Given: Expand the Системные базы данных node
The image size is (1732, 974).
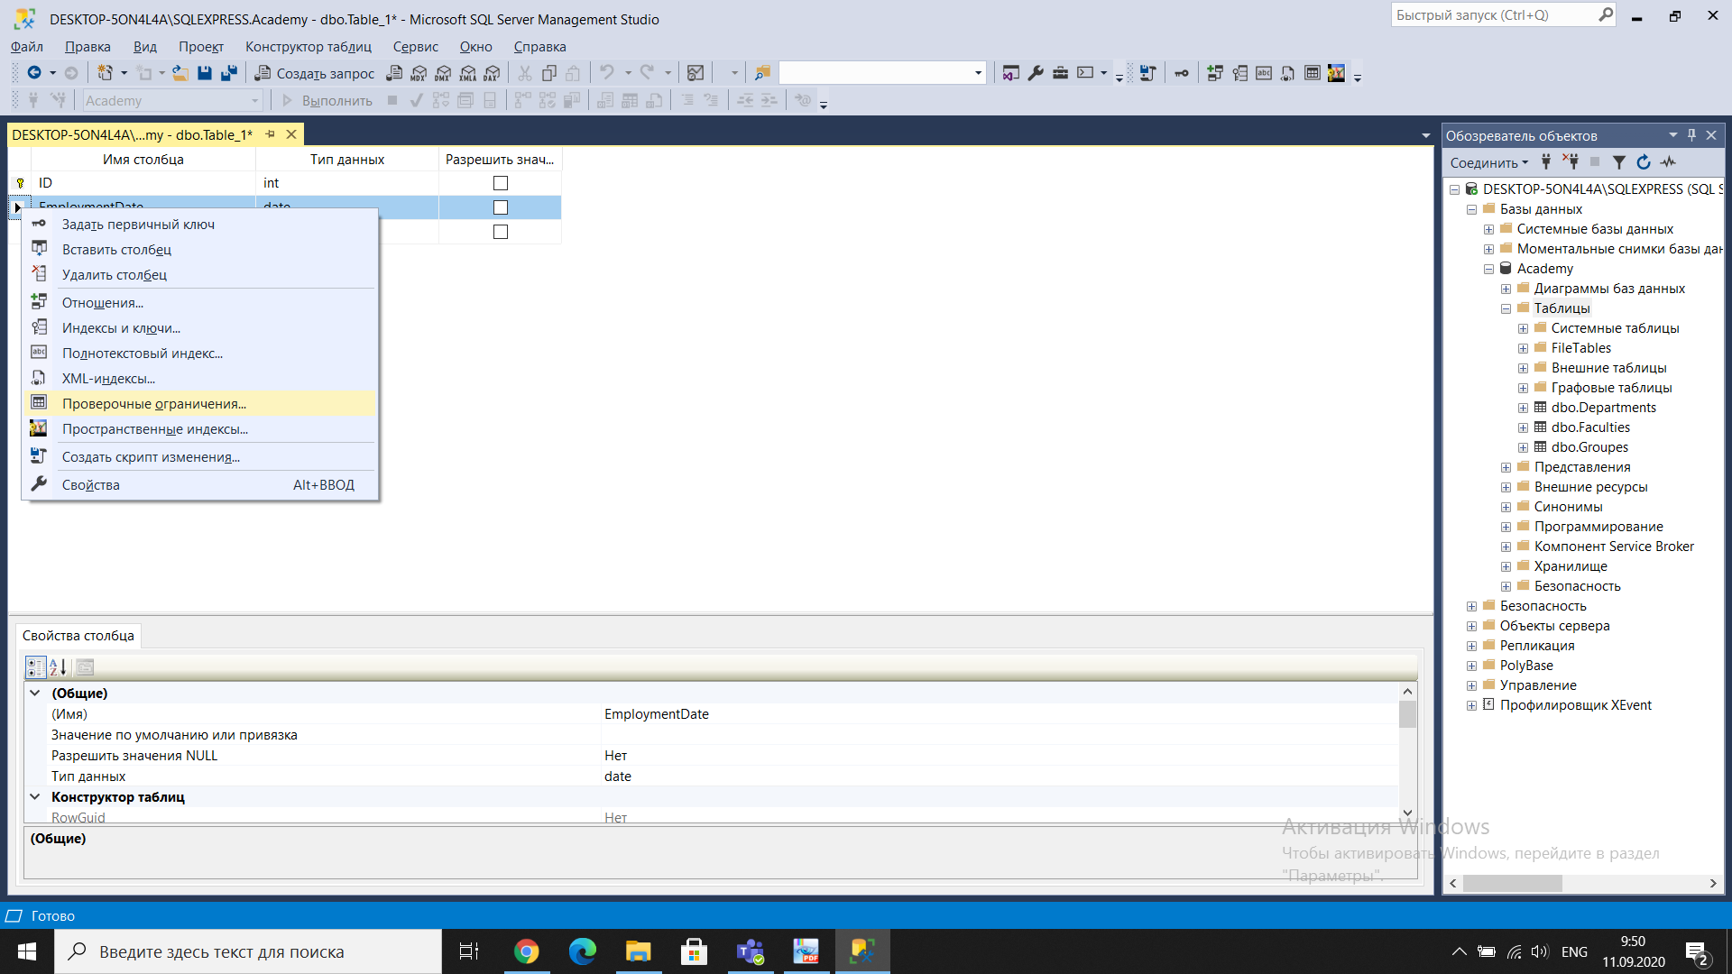Looking at the screenshot, I should (1488, 229).
